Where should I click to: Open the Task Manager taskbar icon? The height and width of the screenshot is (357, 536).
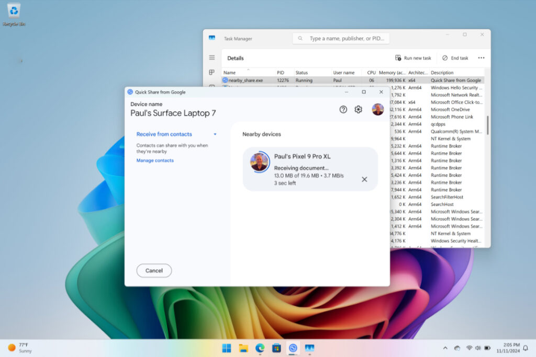[309, 347]
